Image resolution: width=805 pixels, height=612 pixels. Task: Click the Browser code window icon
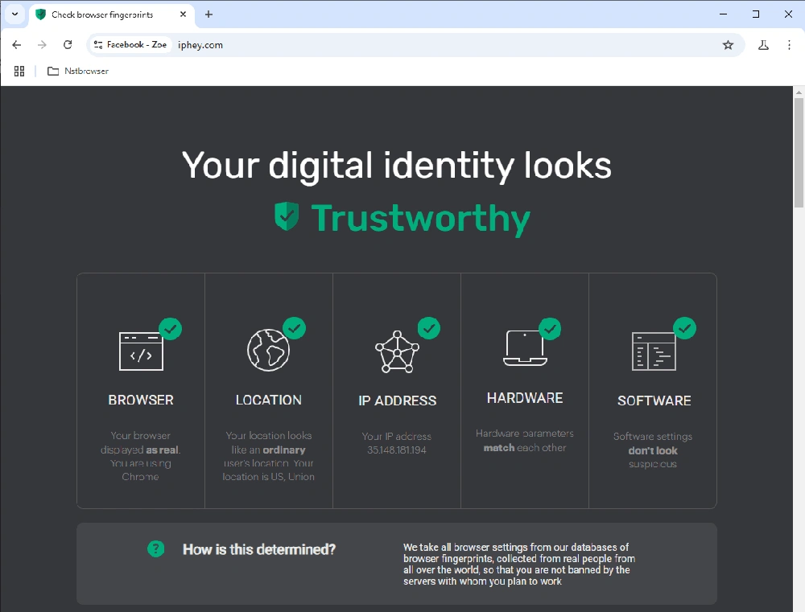(141, 351)
